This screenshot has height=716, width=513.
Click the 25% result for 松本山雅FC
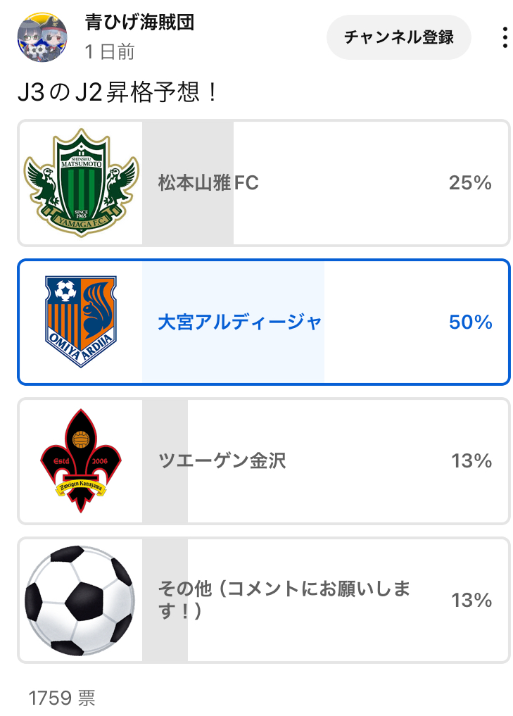click(469, 184)
